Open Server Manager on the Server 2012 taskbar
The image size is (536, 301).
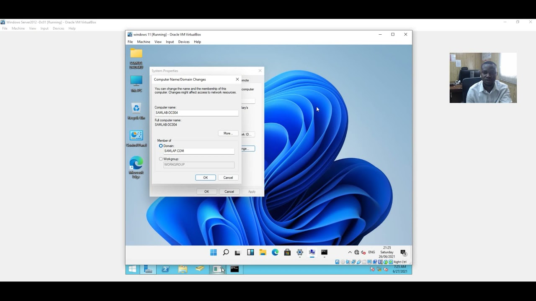(x=148, y=269)
